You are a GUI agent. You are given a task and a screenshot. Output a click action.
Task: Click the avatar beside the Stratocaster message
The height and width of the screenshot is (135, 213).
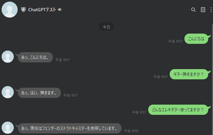click(x=8, y=128)
